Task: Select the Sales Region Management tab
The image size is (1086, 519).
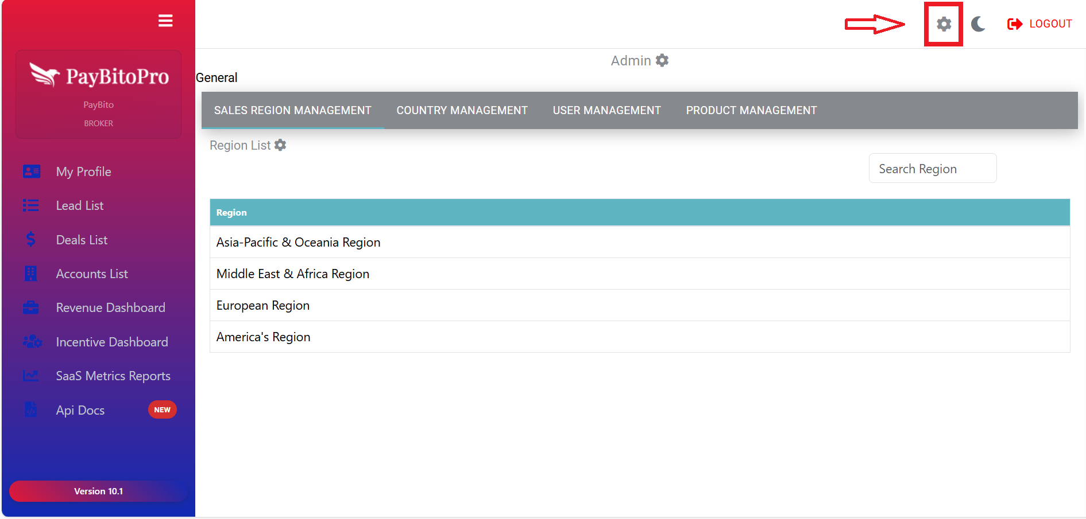Action: click(x=292, y=110)
